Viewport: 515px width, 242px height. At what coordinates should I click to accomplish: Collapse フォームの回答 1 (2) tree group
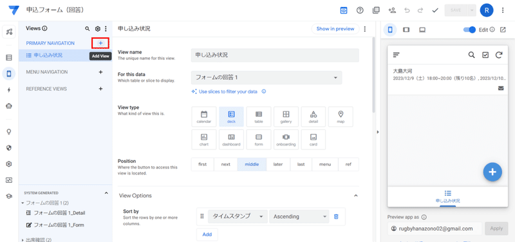(23, 203)
